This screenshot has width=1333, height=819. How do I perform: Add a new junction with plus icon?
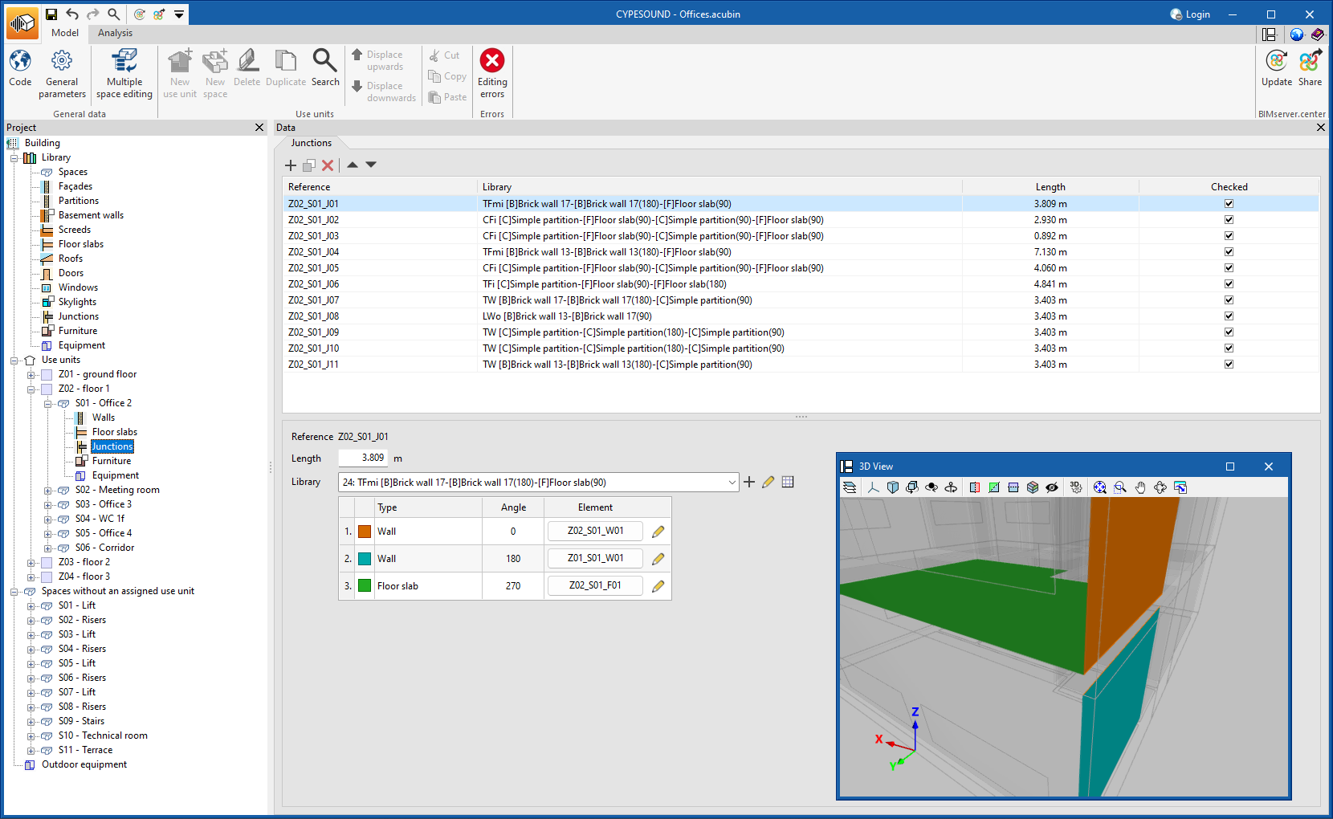[291, 165]
